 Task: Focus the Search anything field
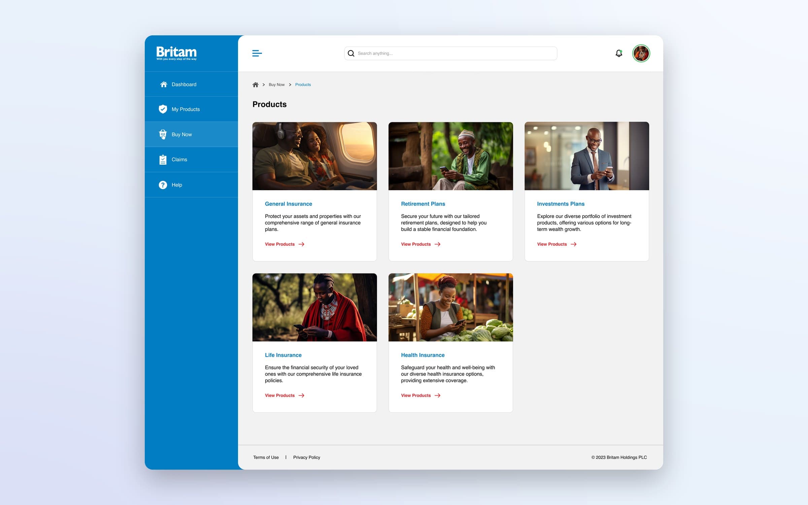(x=450, y=53)
